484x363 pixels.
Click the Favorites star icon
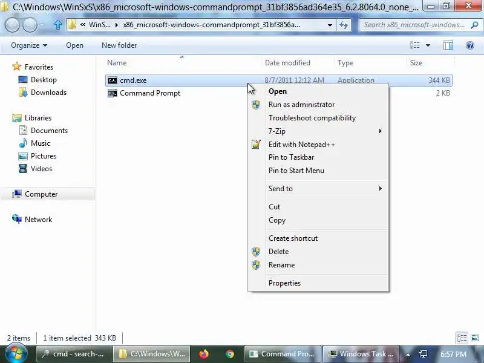(x=17, y=67)
